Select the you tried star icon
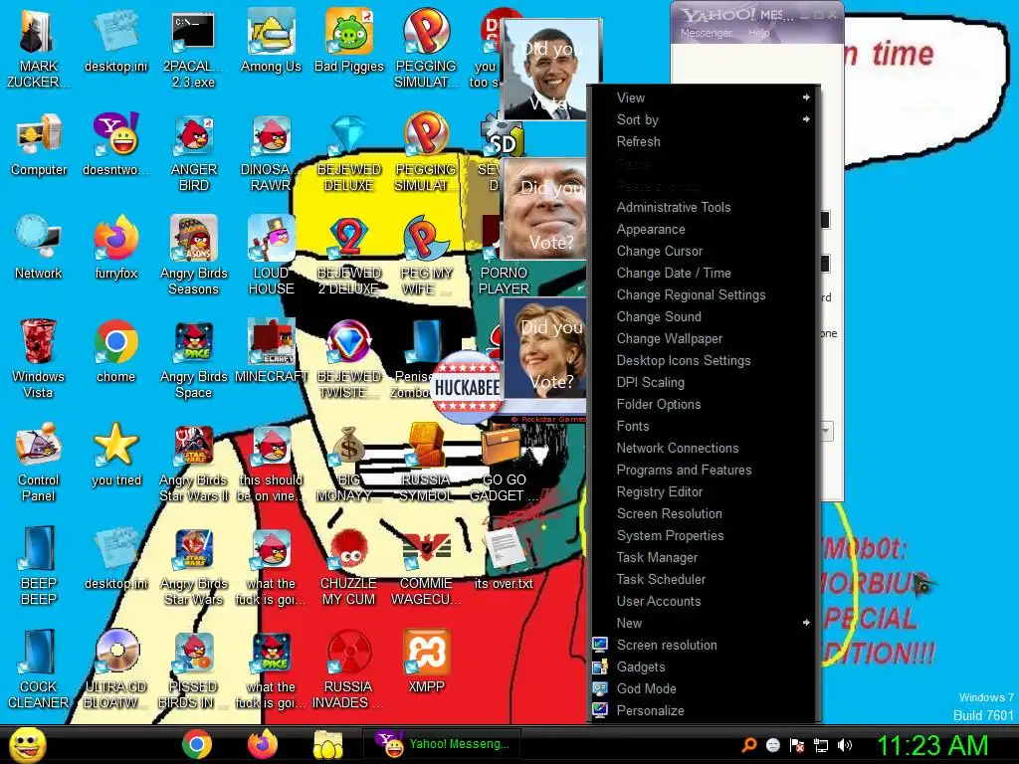 [116, 454]
